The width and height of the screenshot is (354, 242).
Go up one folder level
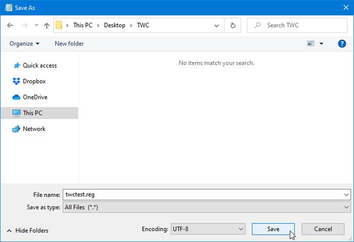tap(47, 25)
